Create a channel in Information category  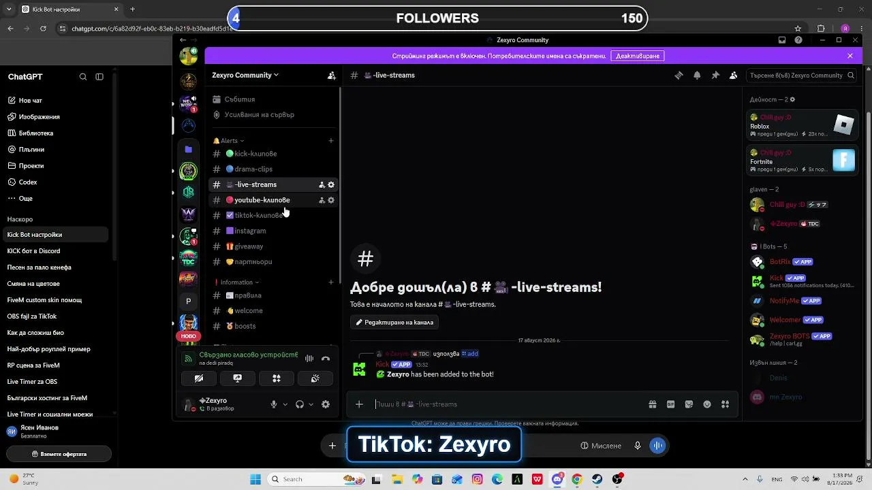click(331, 282)
